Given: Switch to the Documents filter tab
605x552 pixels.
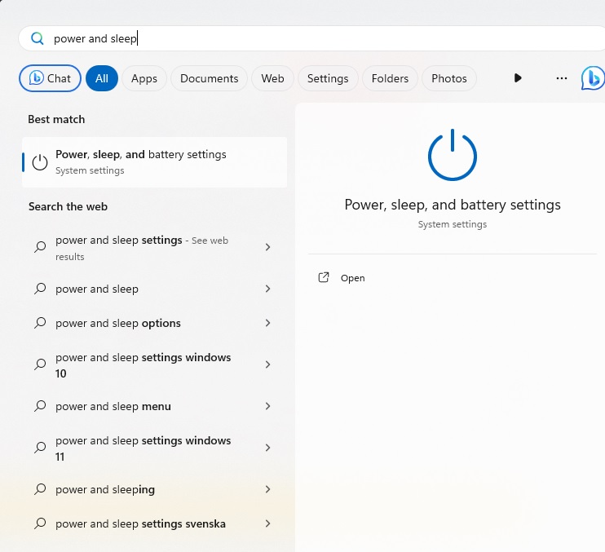Looking at the screenshot, I should [209, 78].
